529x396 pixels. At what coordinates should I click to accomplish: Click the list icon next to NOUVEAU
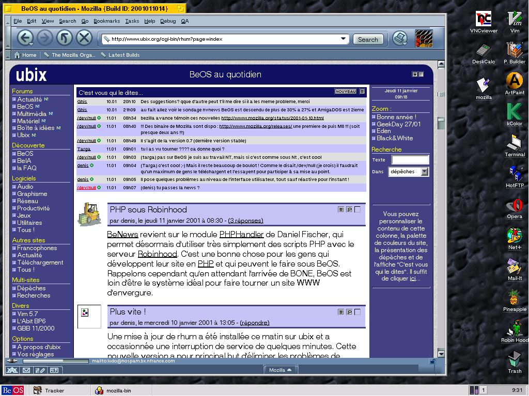click(362, 91)
